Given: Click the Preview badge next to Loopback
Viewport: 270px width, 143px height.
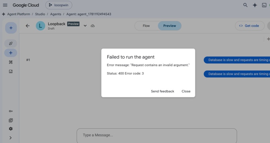Looking at the screenshot, I should coord(73,24).
